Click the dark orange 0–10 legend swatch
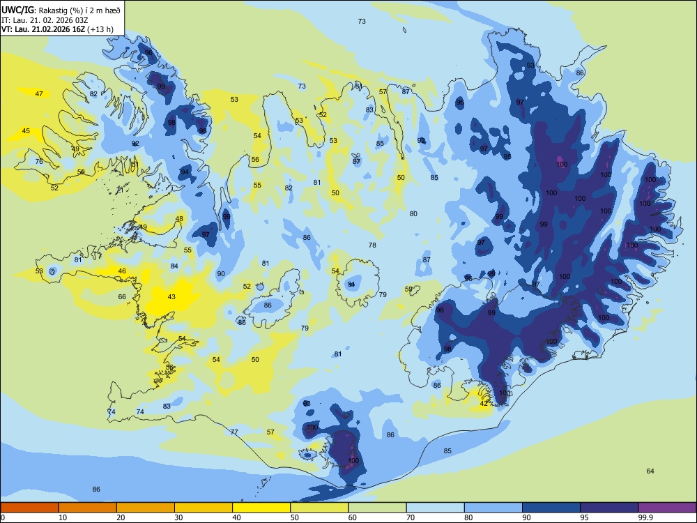The width and height of the screenshot is (697, 523). tap(29, 508)
